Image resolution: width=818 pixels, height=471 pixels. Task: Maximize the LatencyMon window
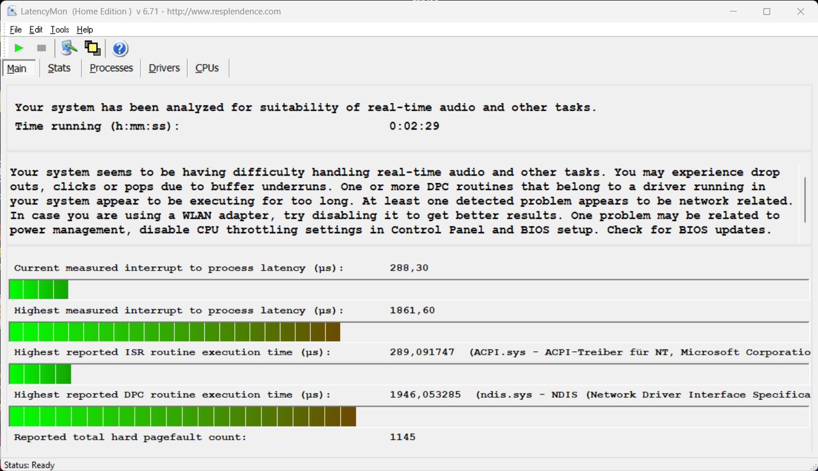tap(767, 12)
